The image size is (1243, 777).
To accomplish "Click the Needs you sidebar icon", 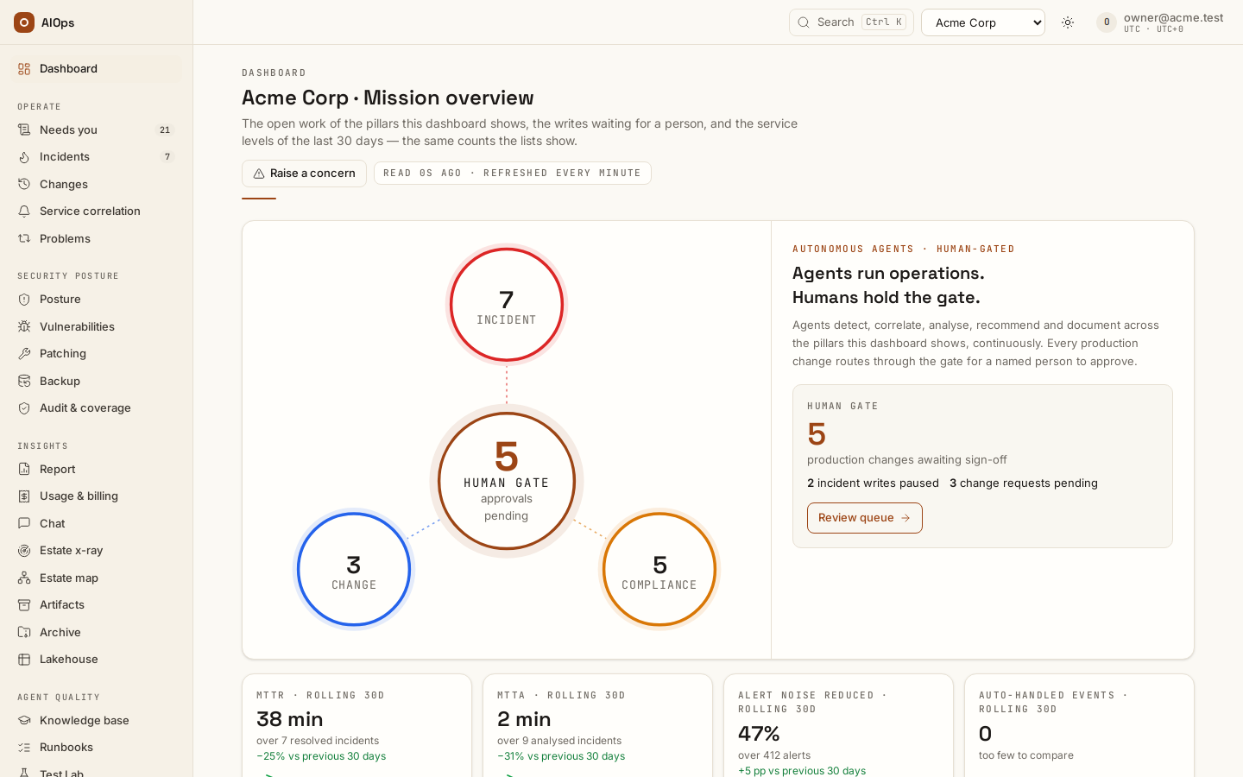I will pos(24,130).
